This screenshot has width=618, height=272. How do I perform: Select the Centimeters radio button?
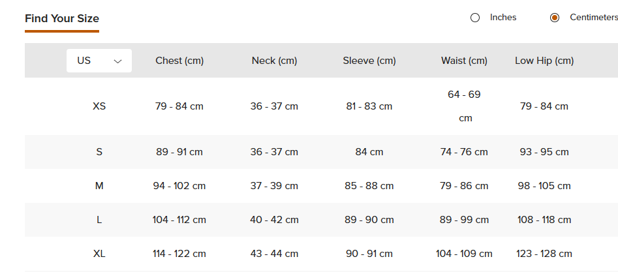(x=555, y=18)
